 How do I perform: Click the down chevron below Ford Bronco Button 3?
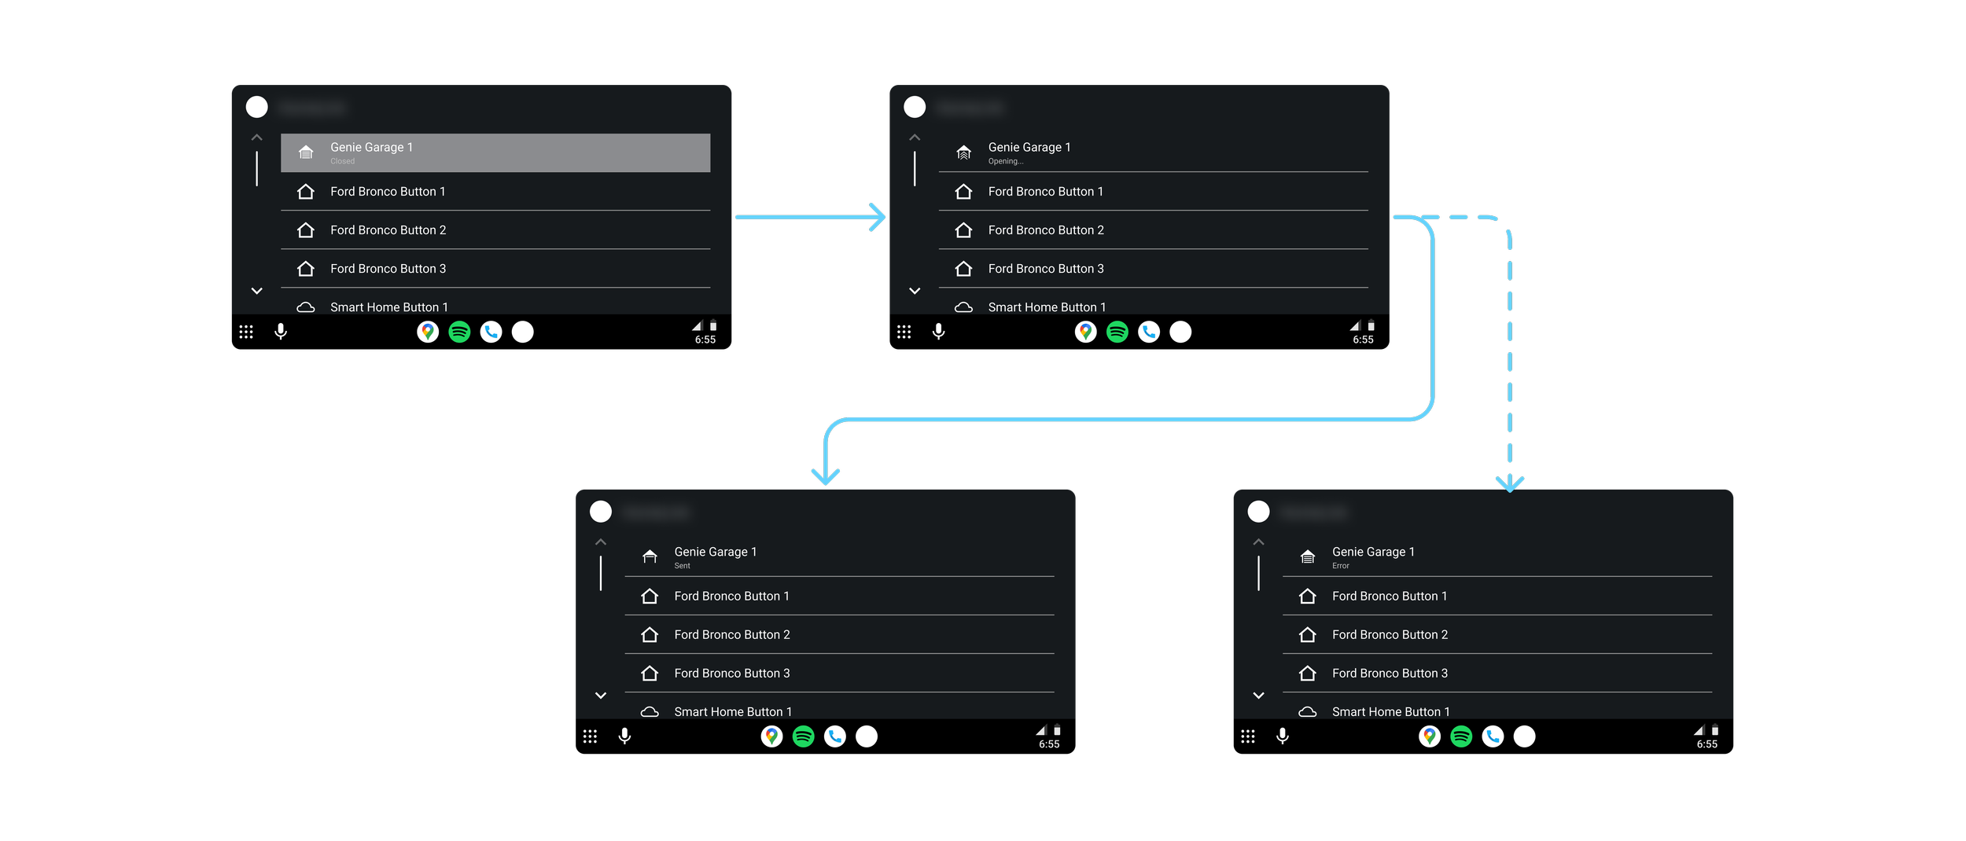256,290
